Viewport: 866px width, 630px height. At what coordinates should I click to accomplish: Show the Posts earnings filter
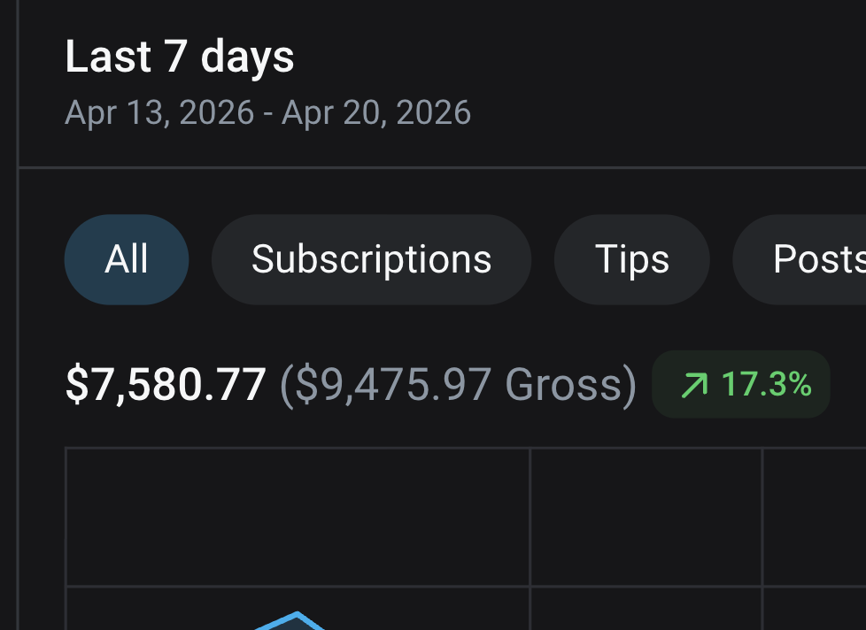pos(800,259)
